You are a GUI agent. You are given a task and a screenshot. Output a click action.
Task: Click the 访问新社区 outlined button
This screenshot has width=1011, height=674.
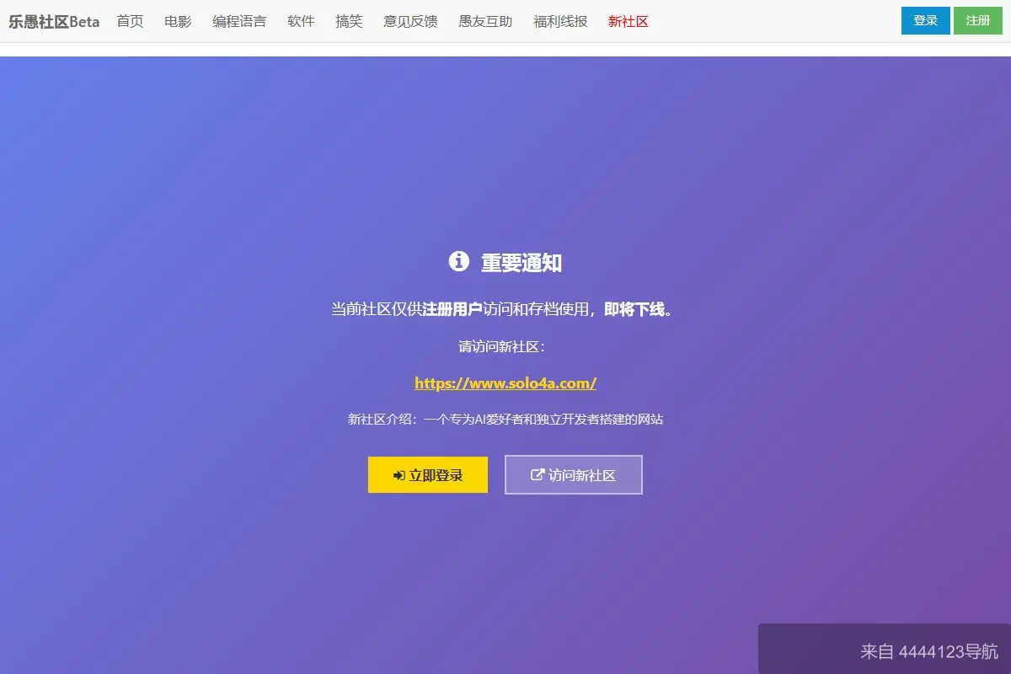pos(574,475)
